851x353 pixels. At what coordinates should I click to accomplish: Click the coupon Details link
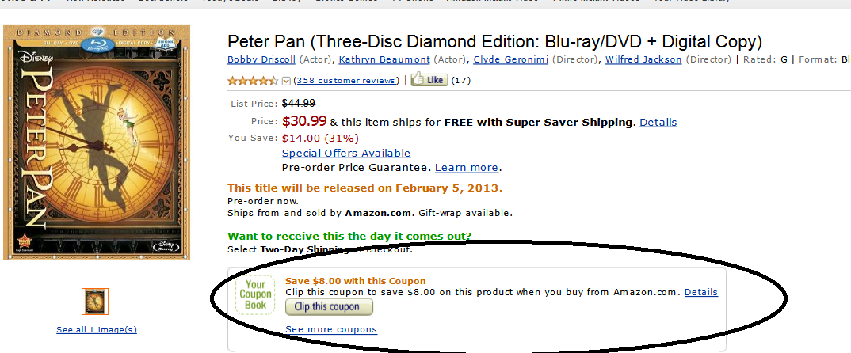tap(701, 292)
